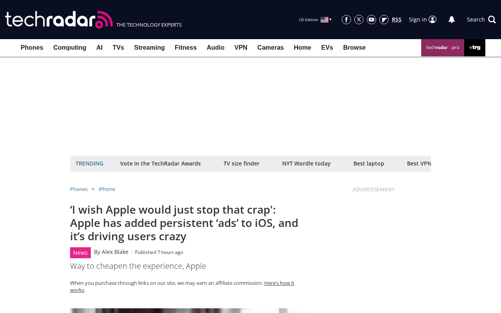Open the EVs section
Image resolution: width=501 pixels, height=313 pixels.
pyautogui.click(x=327, y=48)
